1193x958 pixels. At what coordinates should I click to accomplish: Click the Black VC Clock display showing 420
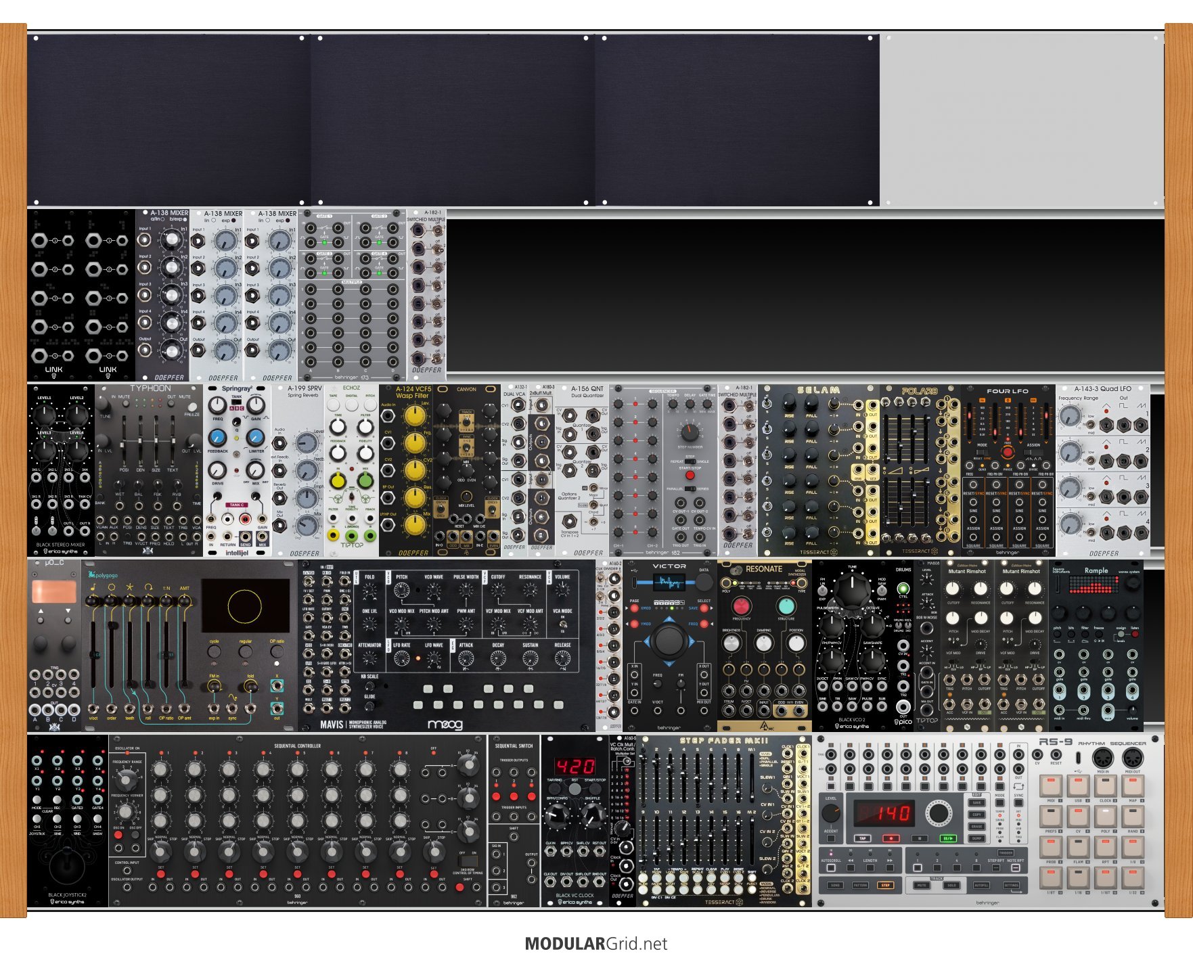coord(575,766)
